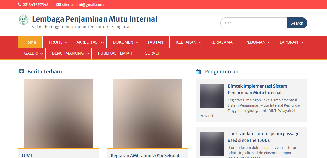Click the calendar icon beside Pengumuman
The height and width of the screenshot is (158, 327).
[x=198, y=71]
